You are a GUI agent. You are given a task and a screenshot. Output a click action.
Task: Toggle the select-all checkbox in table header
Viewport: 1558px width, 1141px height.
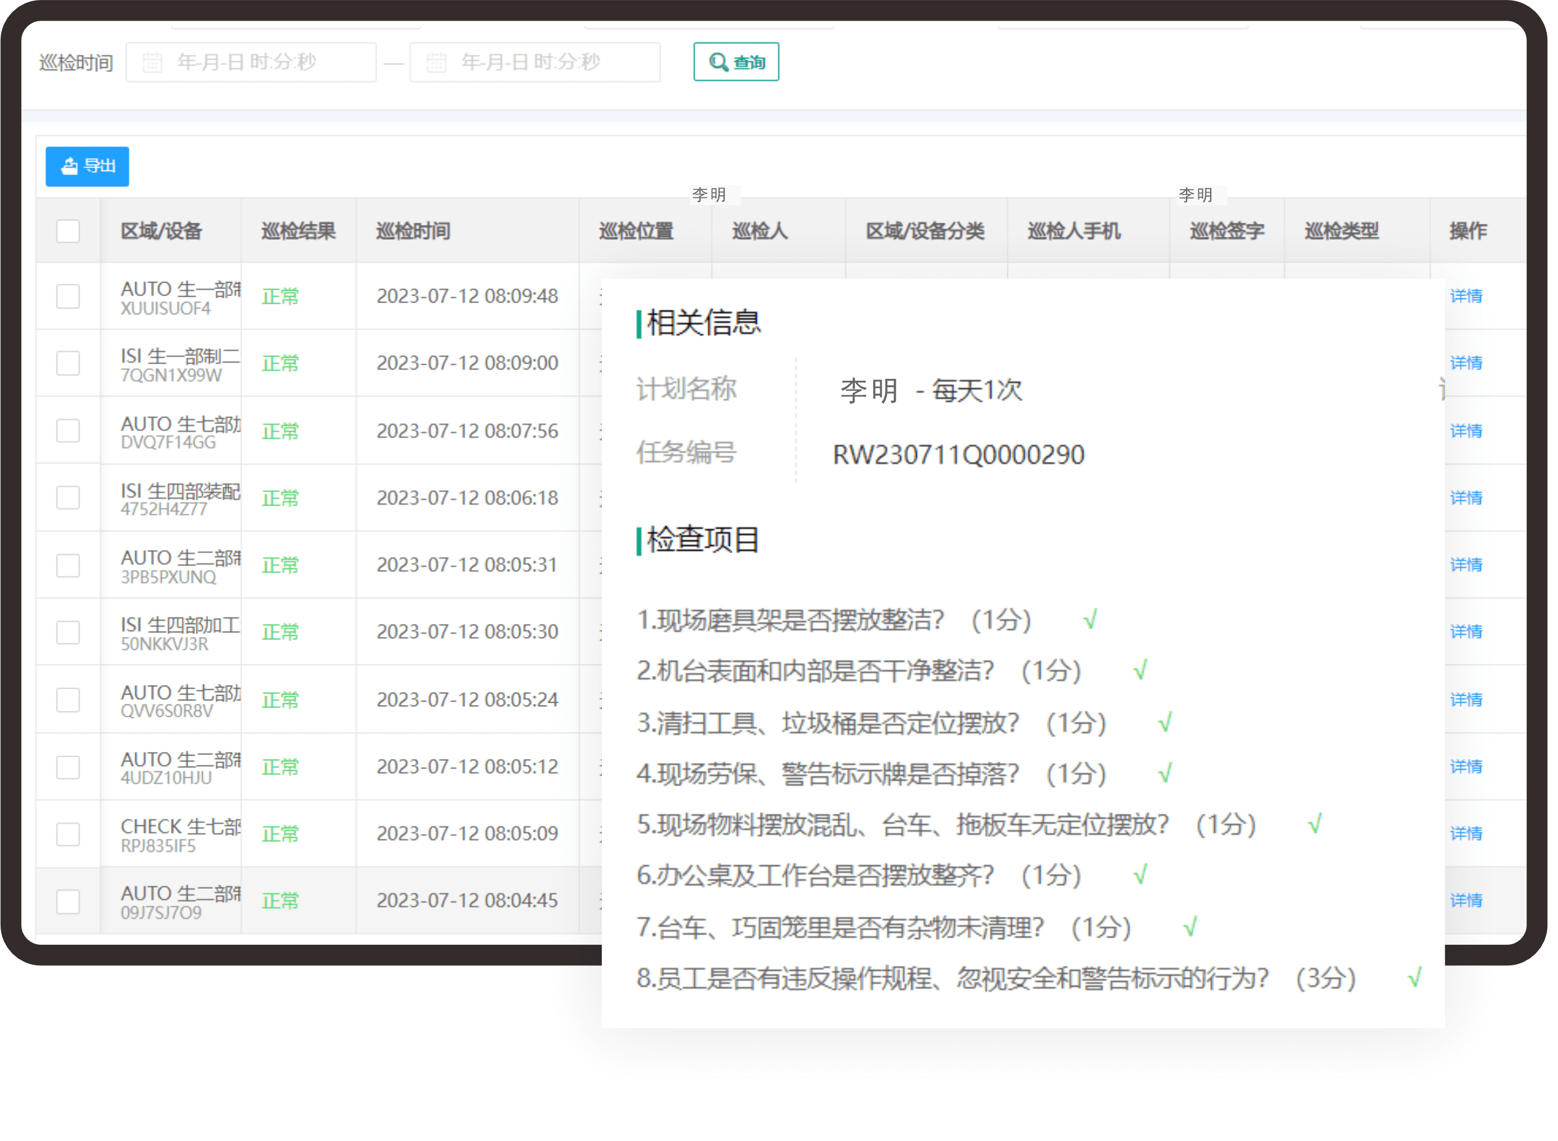click(68, 231)
